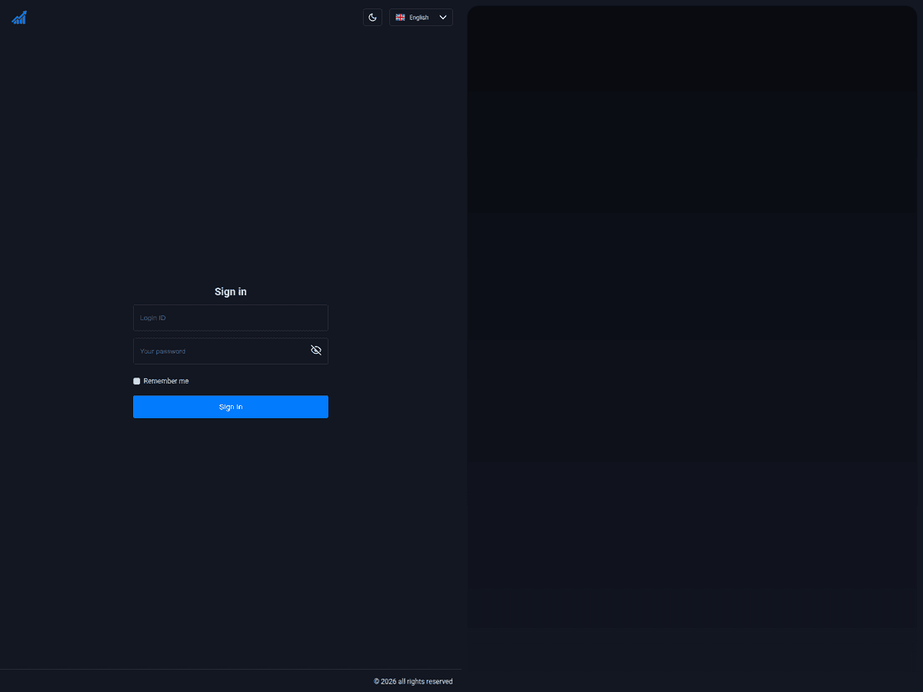Enable the Remember me checkbox
Screen dimensions: 923x692
(x=137, y=381)
